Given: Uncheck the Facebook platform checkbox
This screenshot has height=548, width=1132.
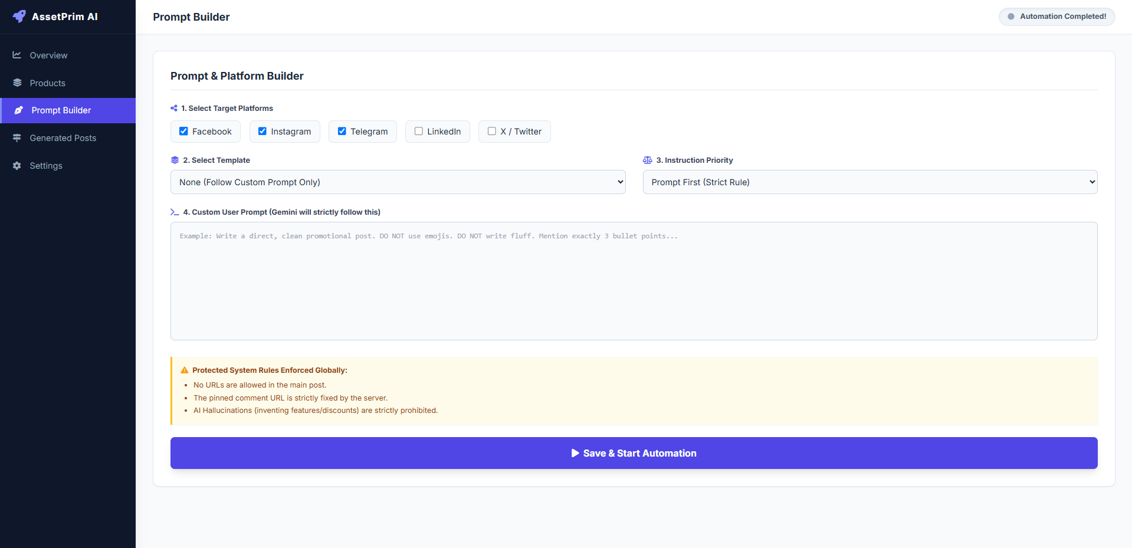Looking at the screenshot, I should click(183, 131).
